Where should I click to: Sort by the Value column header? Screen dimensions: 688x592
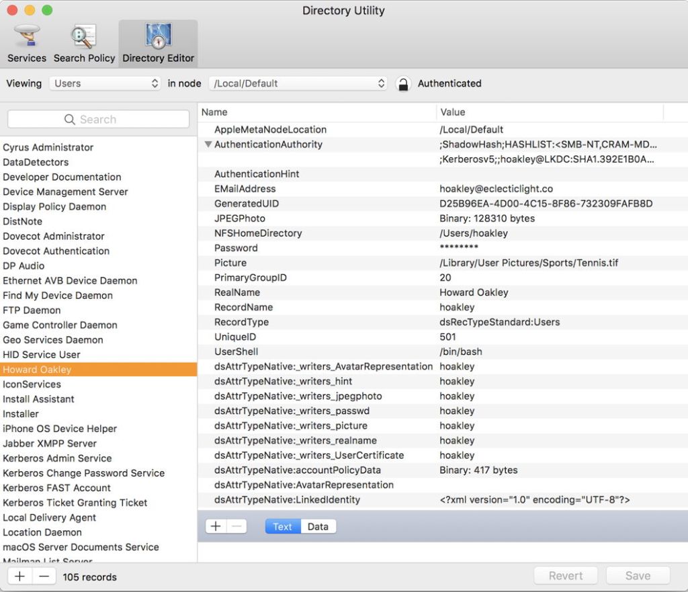[x=550, y=112]
